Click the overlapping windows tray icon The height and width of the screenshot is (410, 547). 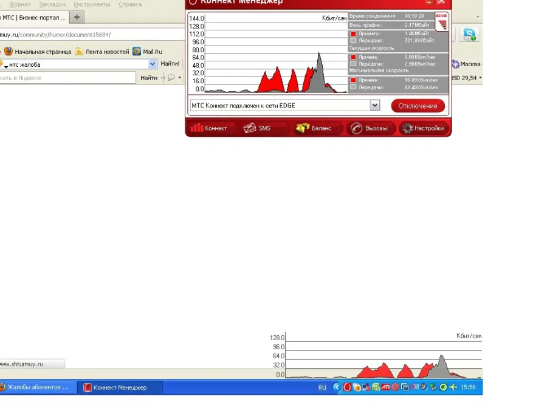[405, 387]
